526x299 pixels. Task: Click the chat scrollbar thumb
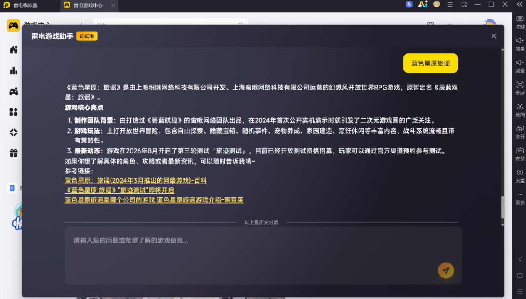502,207
